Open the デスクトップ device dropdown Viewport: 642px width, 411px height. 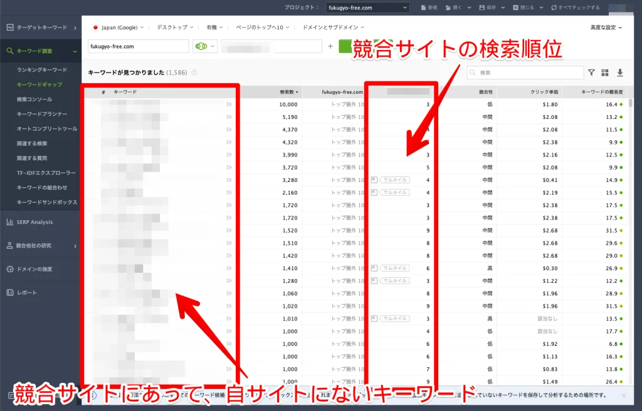point(175,28)
